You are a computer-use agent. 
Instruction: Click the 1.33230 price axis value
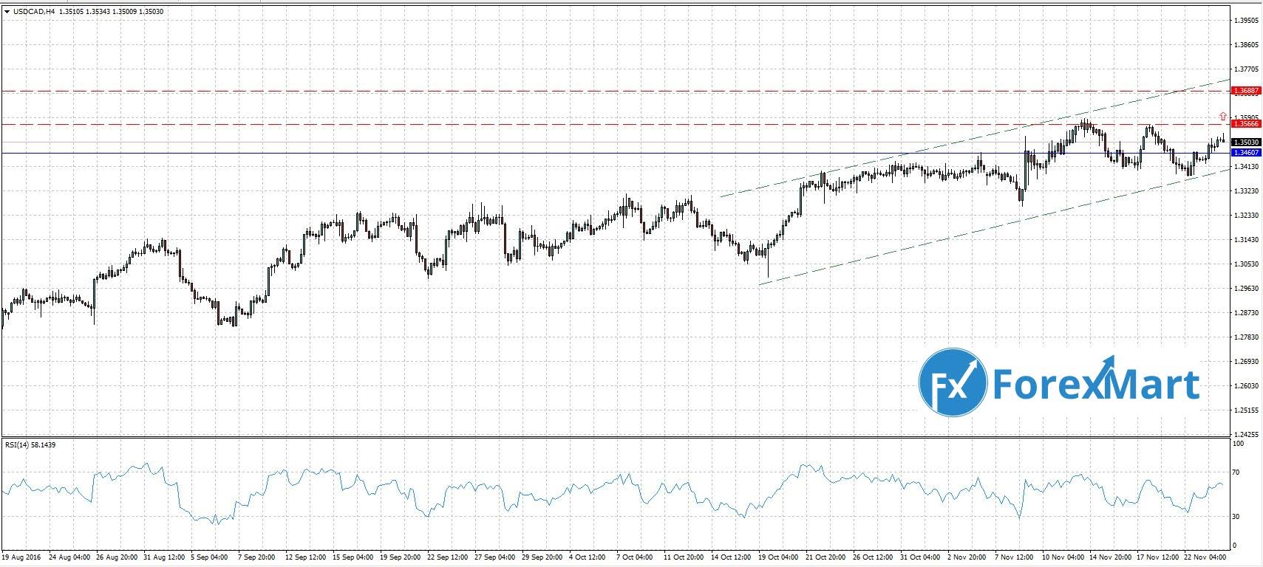pyautogui.click(x=1246, y=191)
